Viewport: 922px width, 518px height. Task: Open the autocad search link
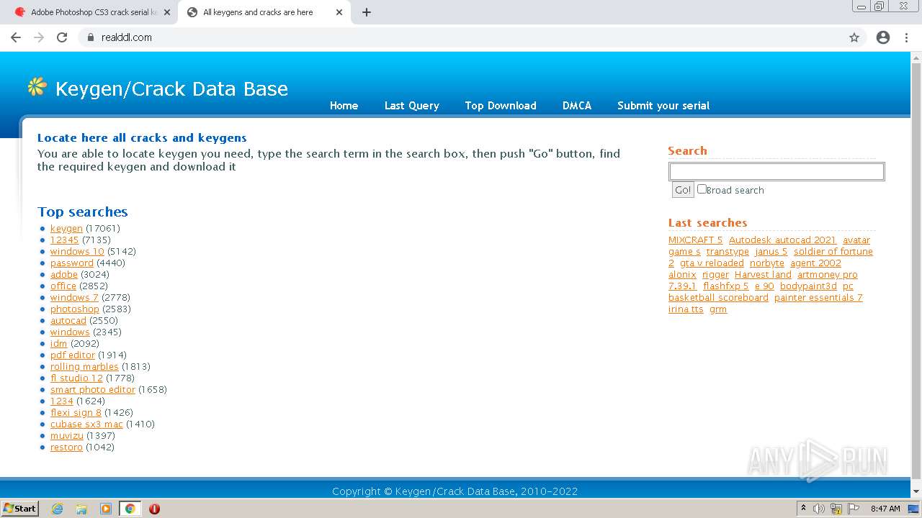point(68,321)
